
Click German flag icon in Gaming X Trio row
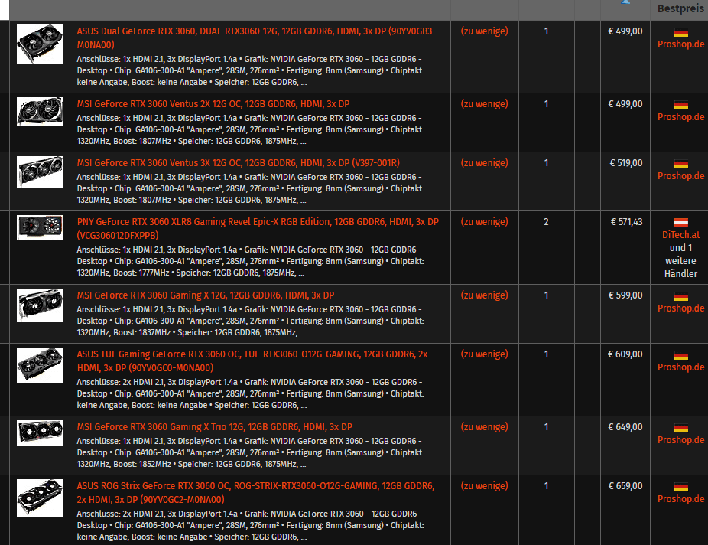(681, 429)
